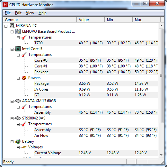Select the Core #1 row
This screenshot has width=167, height=167.
click(x=96, y=66)
